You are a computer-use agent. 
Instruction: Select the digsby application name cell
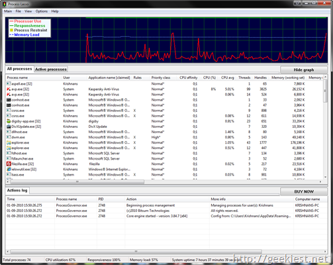tap(93, 121)
